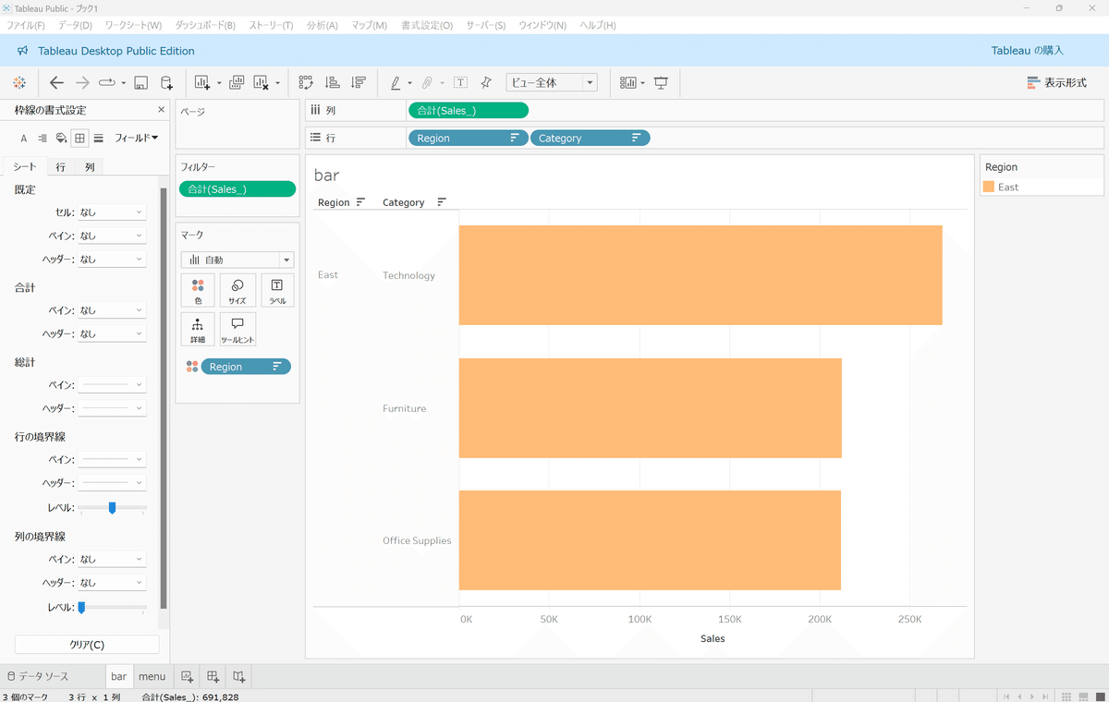Click the Tableau start page logo icon
1109x702 pixels.
pos(19,83)
